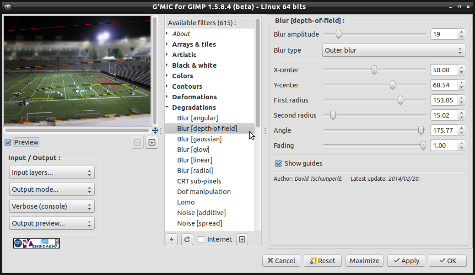Click the ENSICAEN logo image

coord(37,243)
